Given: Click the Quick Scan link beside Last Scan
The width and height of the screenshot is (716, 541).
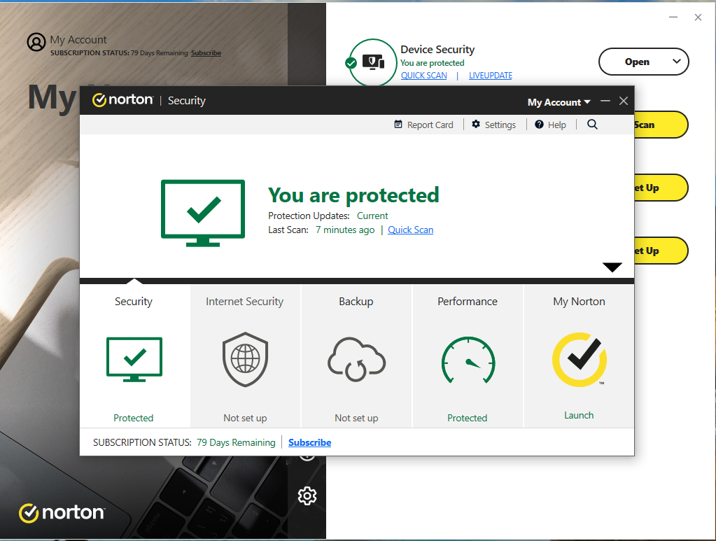Looking at the screenshot, I should (411, 230).
